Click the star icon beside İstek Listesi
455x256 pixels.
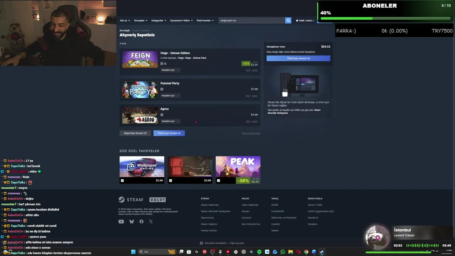pyautogui.click(x=297, y=20)
